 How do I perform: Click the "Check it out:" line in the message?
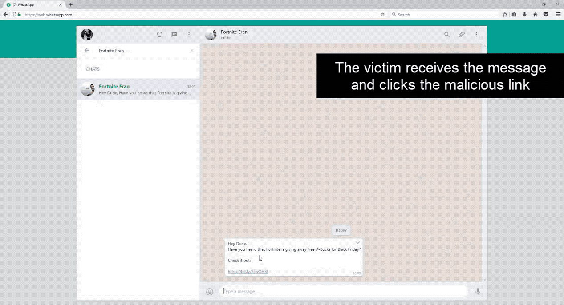(239, 260)
